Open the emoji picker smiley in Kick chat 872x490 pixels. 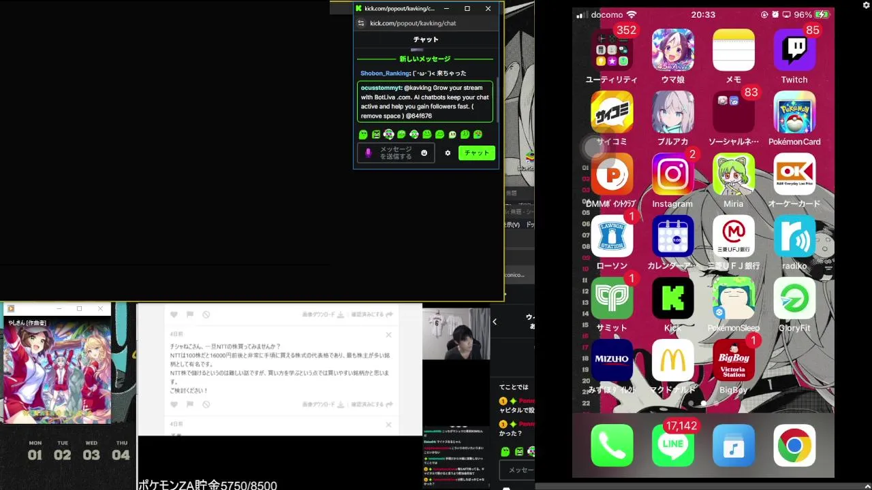[424, 153]
